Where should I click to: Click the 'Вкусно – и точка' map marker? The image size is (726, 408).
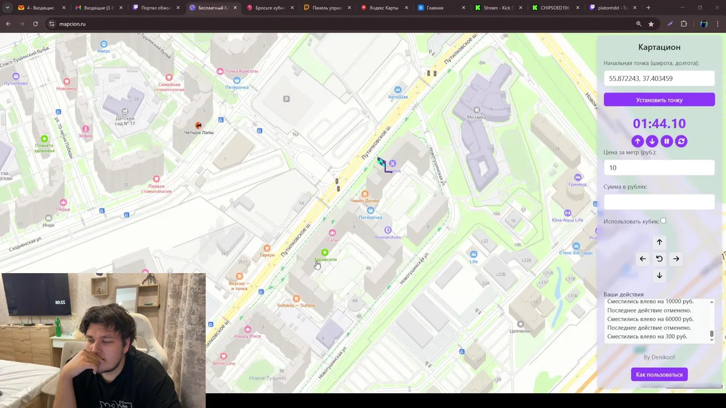click(239, 277)
